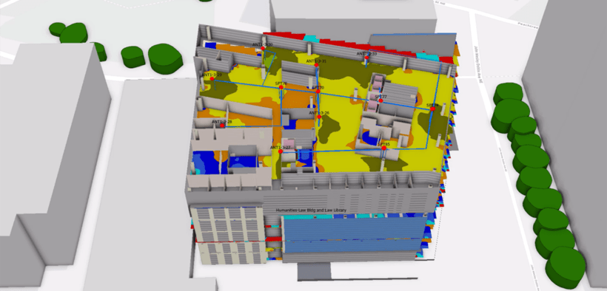Click the SPT70 splitter red dot
This screenshot has height=291, width=607.
[x=318, y=92]
